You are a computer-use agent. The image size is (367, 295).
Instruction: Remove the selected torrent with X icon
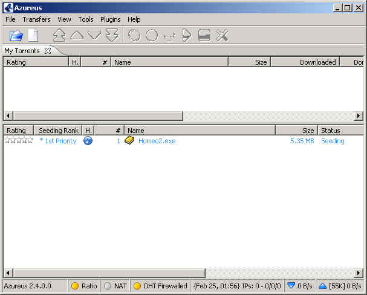pos(222,35)
